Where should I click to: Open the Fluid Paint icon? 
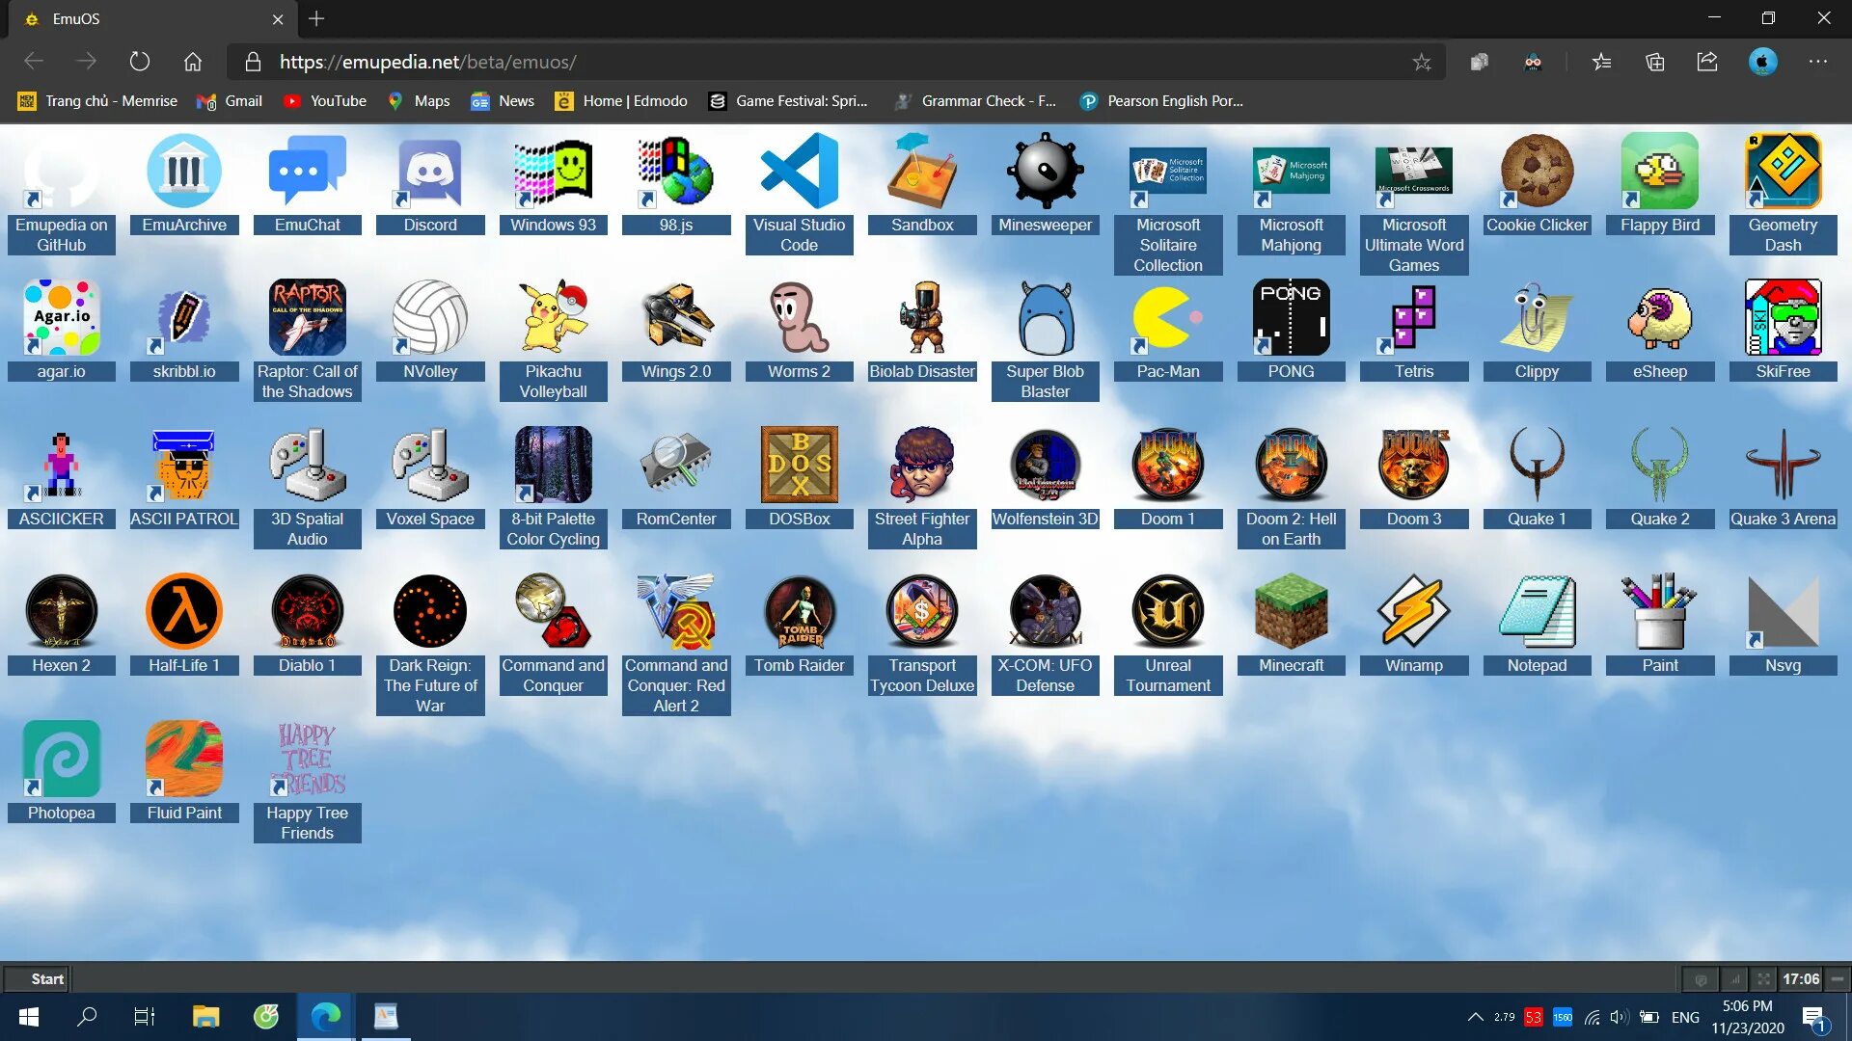point(184,771)
